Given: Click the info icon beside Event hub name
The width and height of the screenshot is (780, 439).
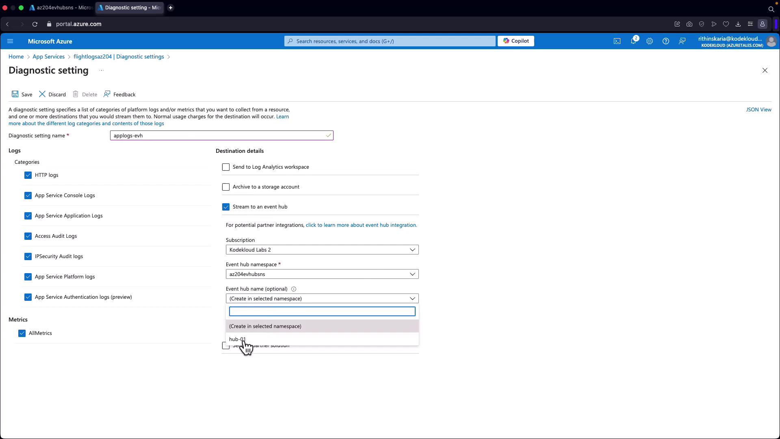Looking at the screenshot, I should 294,289.
